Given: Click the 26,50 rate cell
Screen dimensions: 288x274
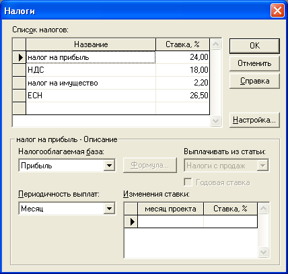Looking at the screenshot, I should (182, 96).
